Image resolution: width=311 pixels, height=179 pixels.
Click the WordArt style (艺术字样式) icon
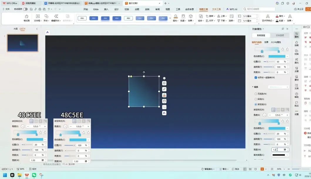(x=268, y=16)
